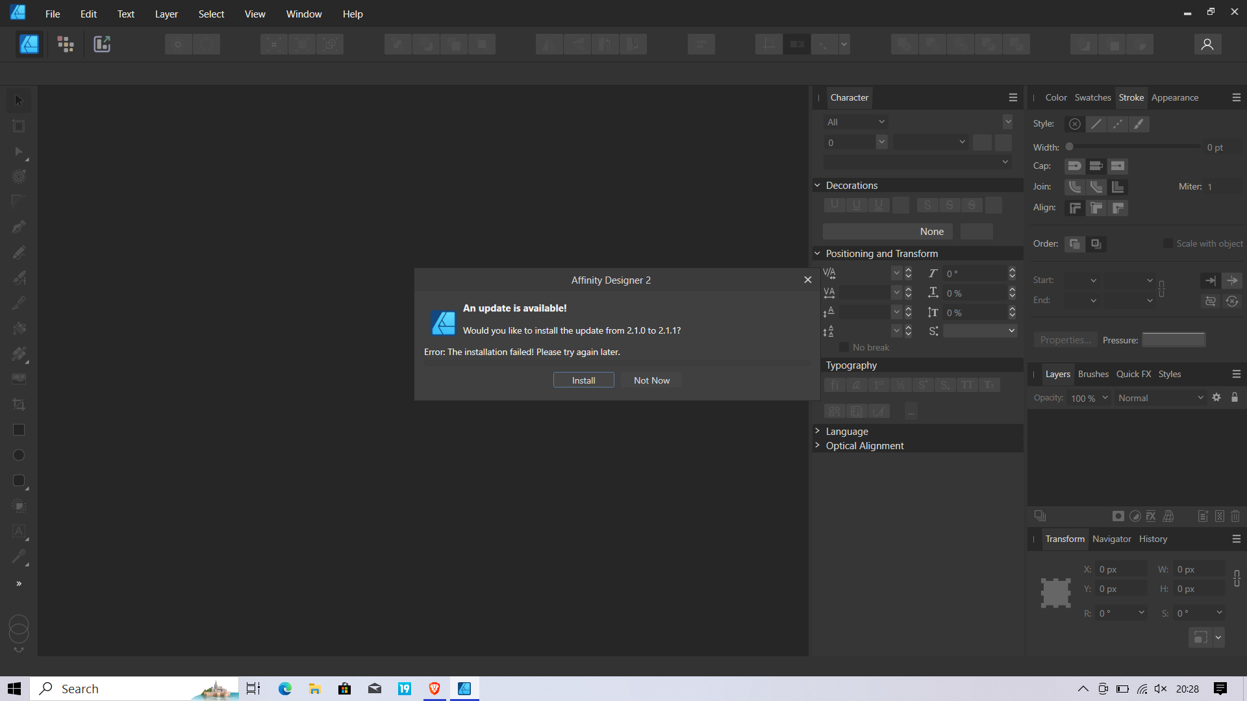The height and width of the screenshot is (701, 1247).
Task: Close the Affinity Designer 2 update dialog
Action: coord(807,280)
